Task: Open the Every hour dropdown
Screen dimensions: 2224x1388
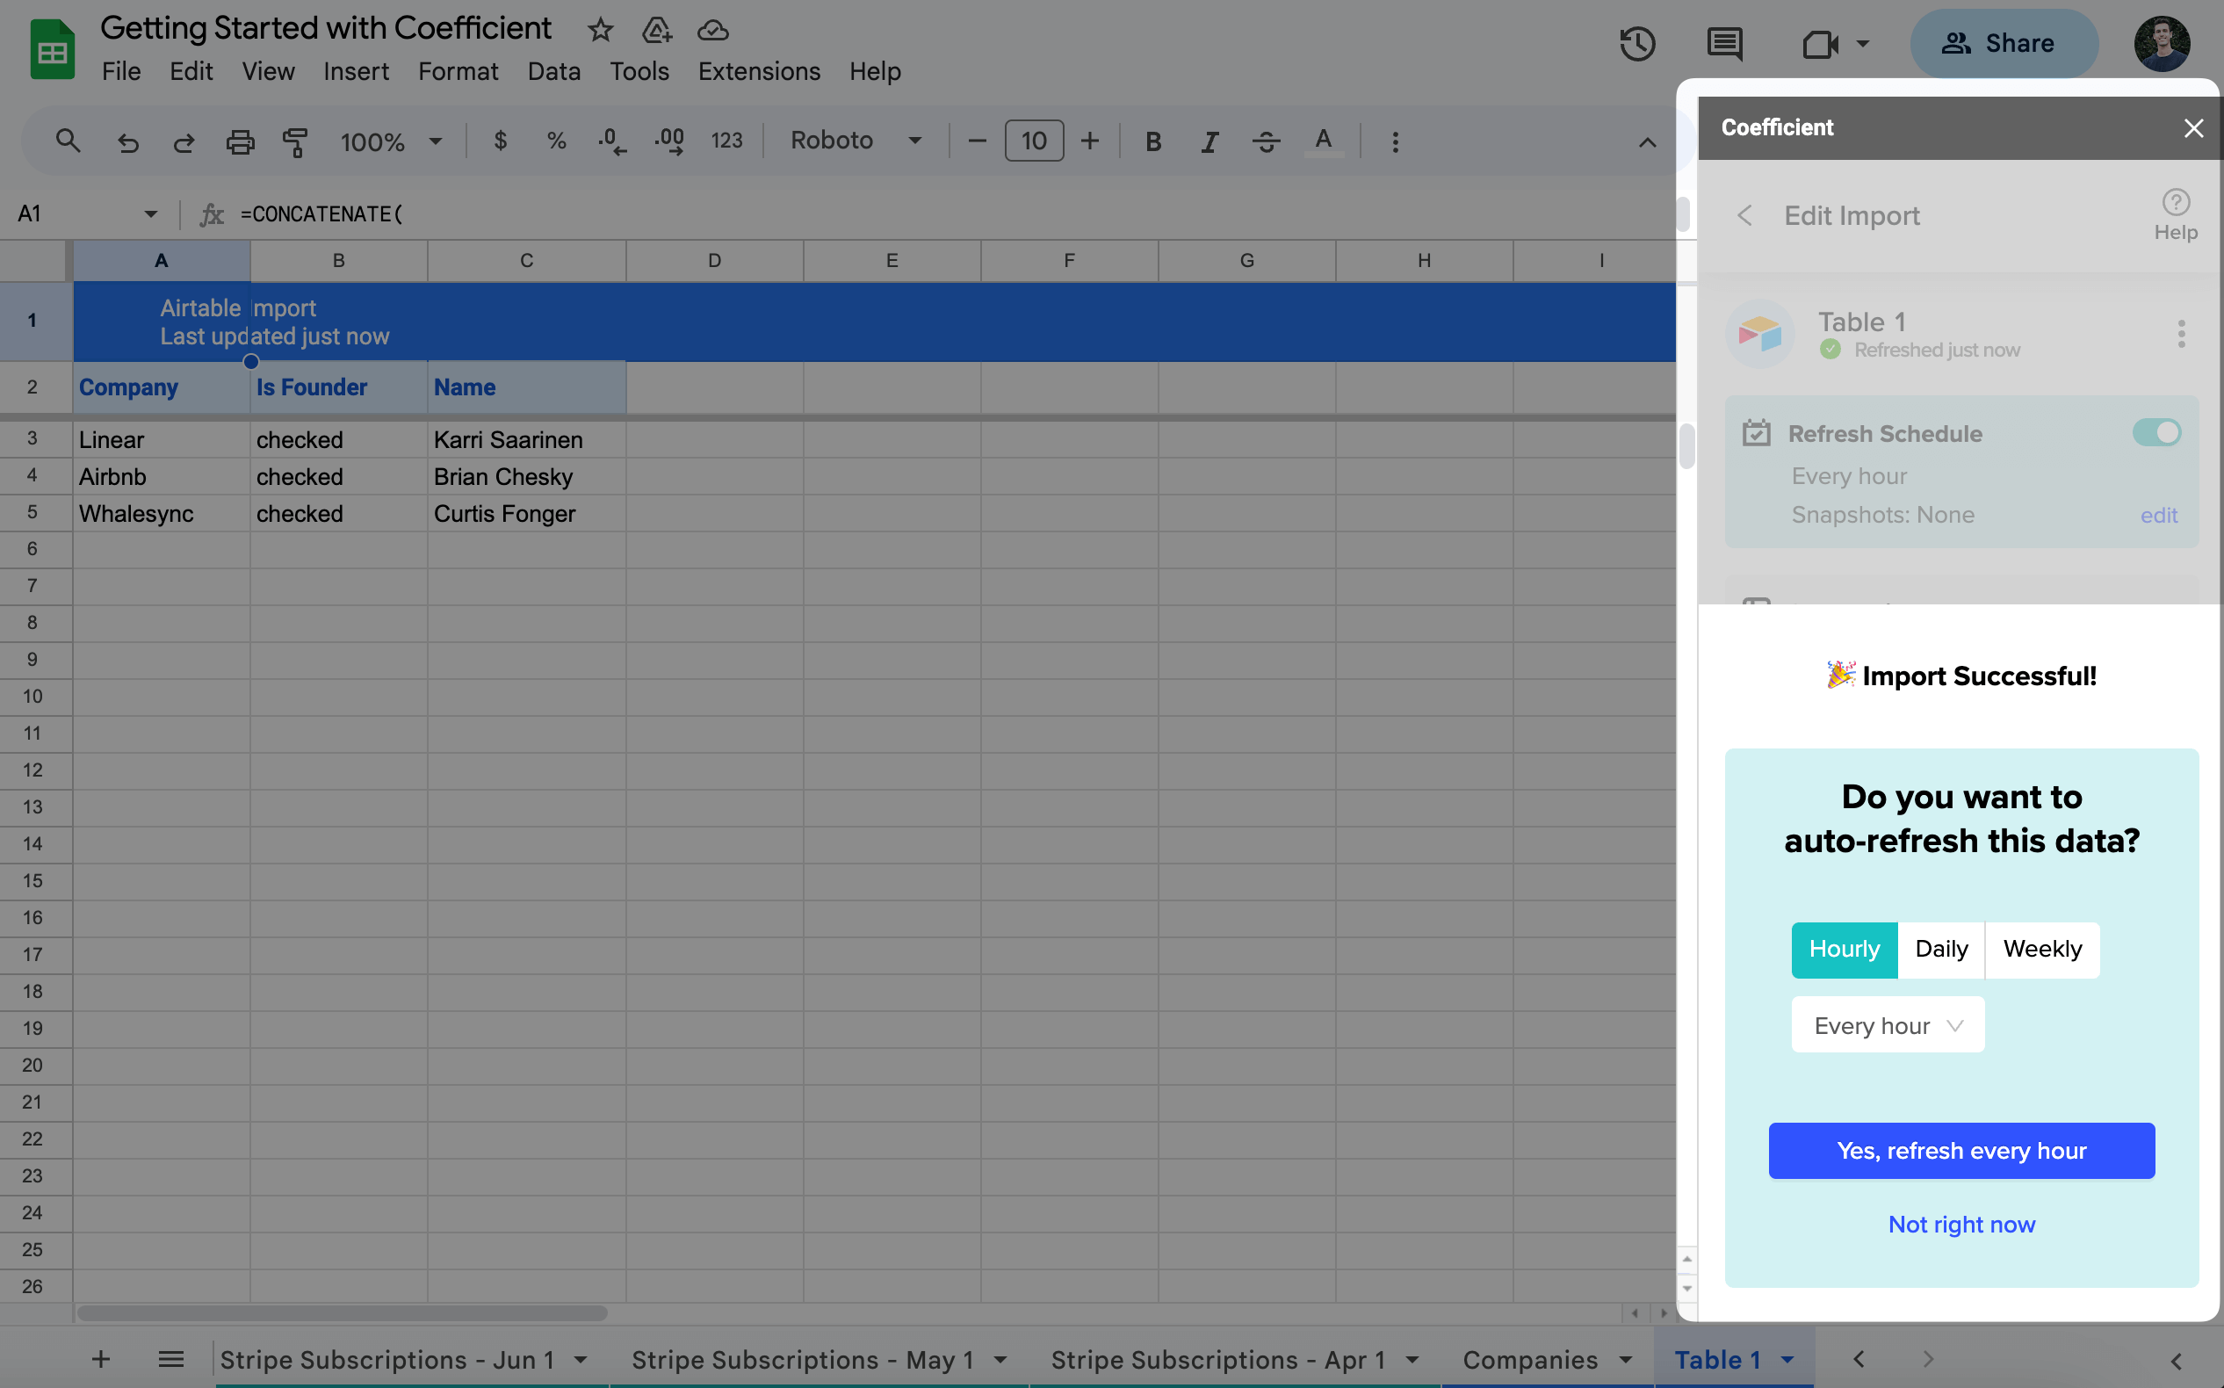Action: coord(1887,1024)
